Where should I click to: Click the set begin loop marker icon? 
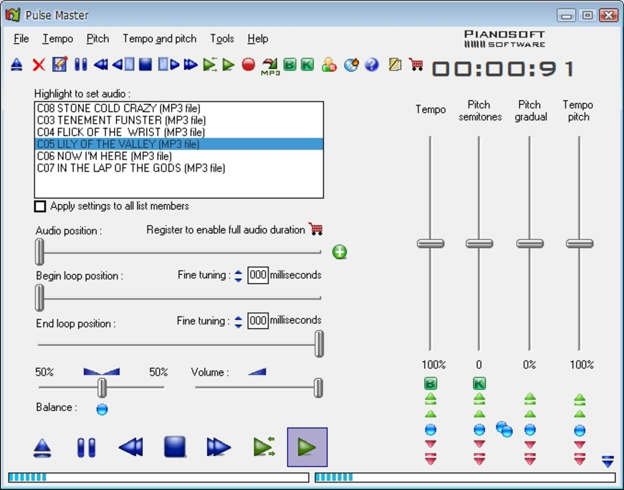coord(123,64)
